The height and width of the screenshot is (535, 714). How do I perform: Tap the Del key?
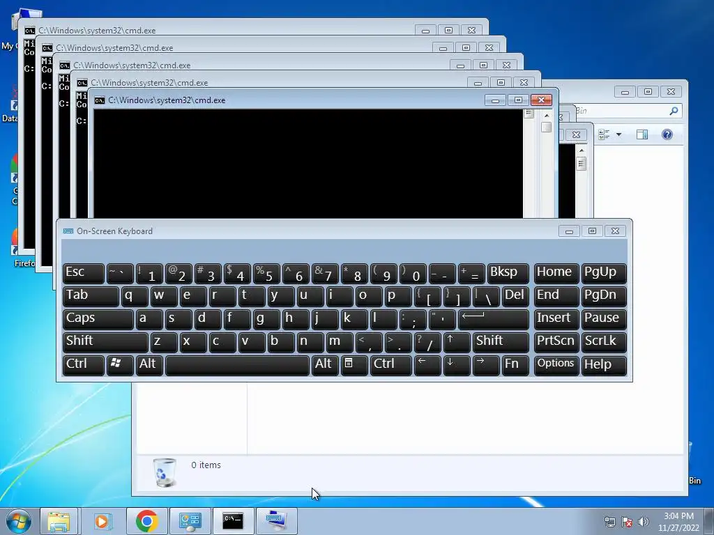point(515,296)
